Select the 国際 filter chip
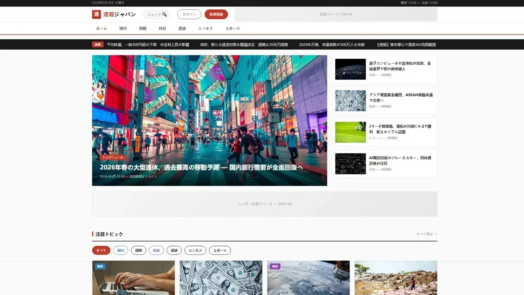Viewport: 524px width, 295px height. [139, 250]
